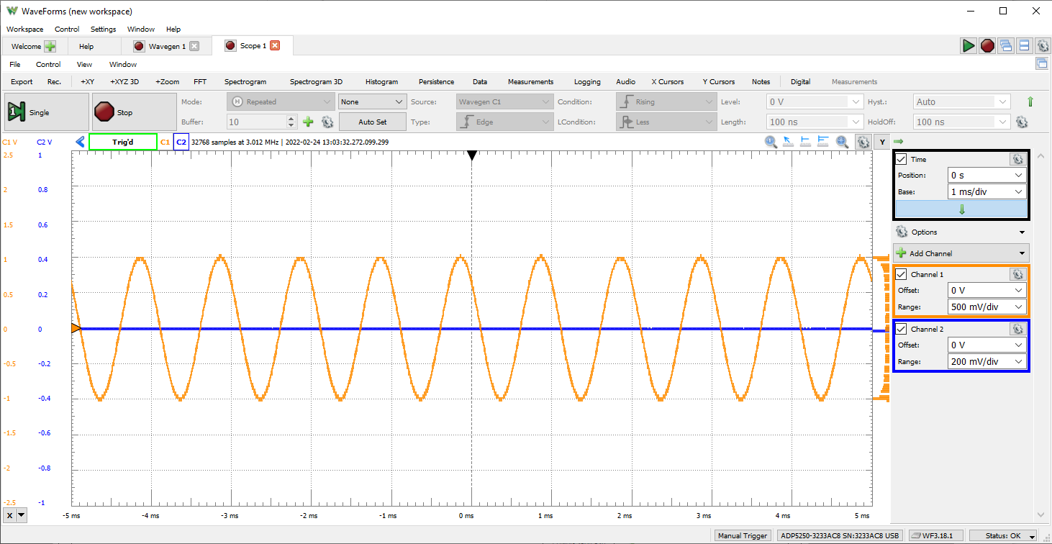Click the Single acquisition button
Screen dimensions: 1052x544
(x=46, y=112)
